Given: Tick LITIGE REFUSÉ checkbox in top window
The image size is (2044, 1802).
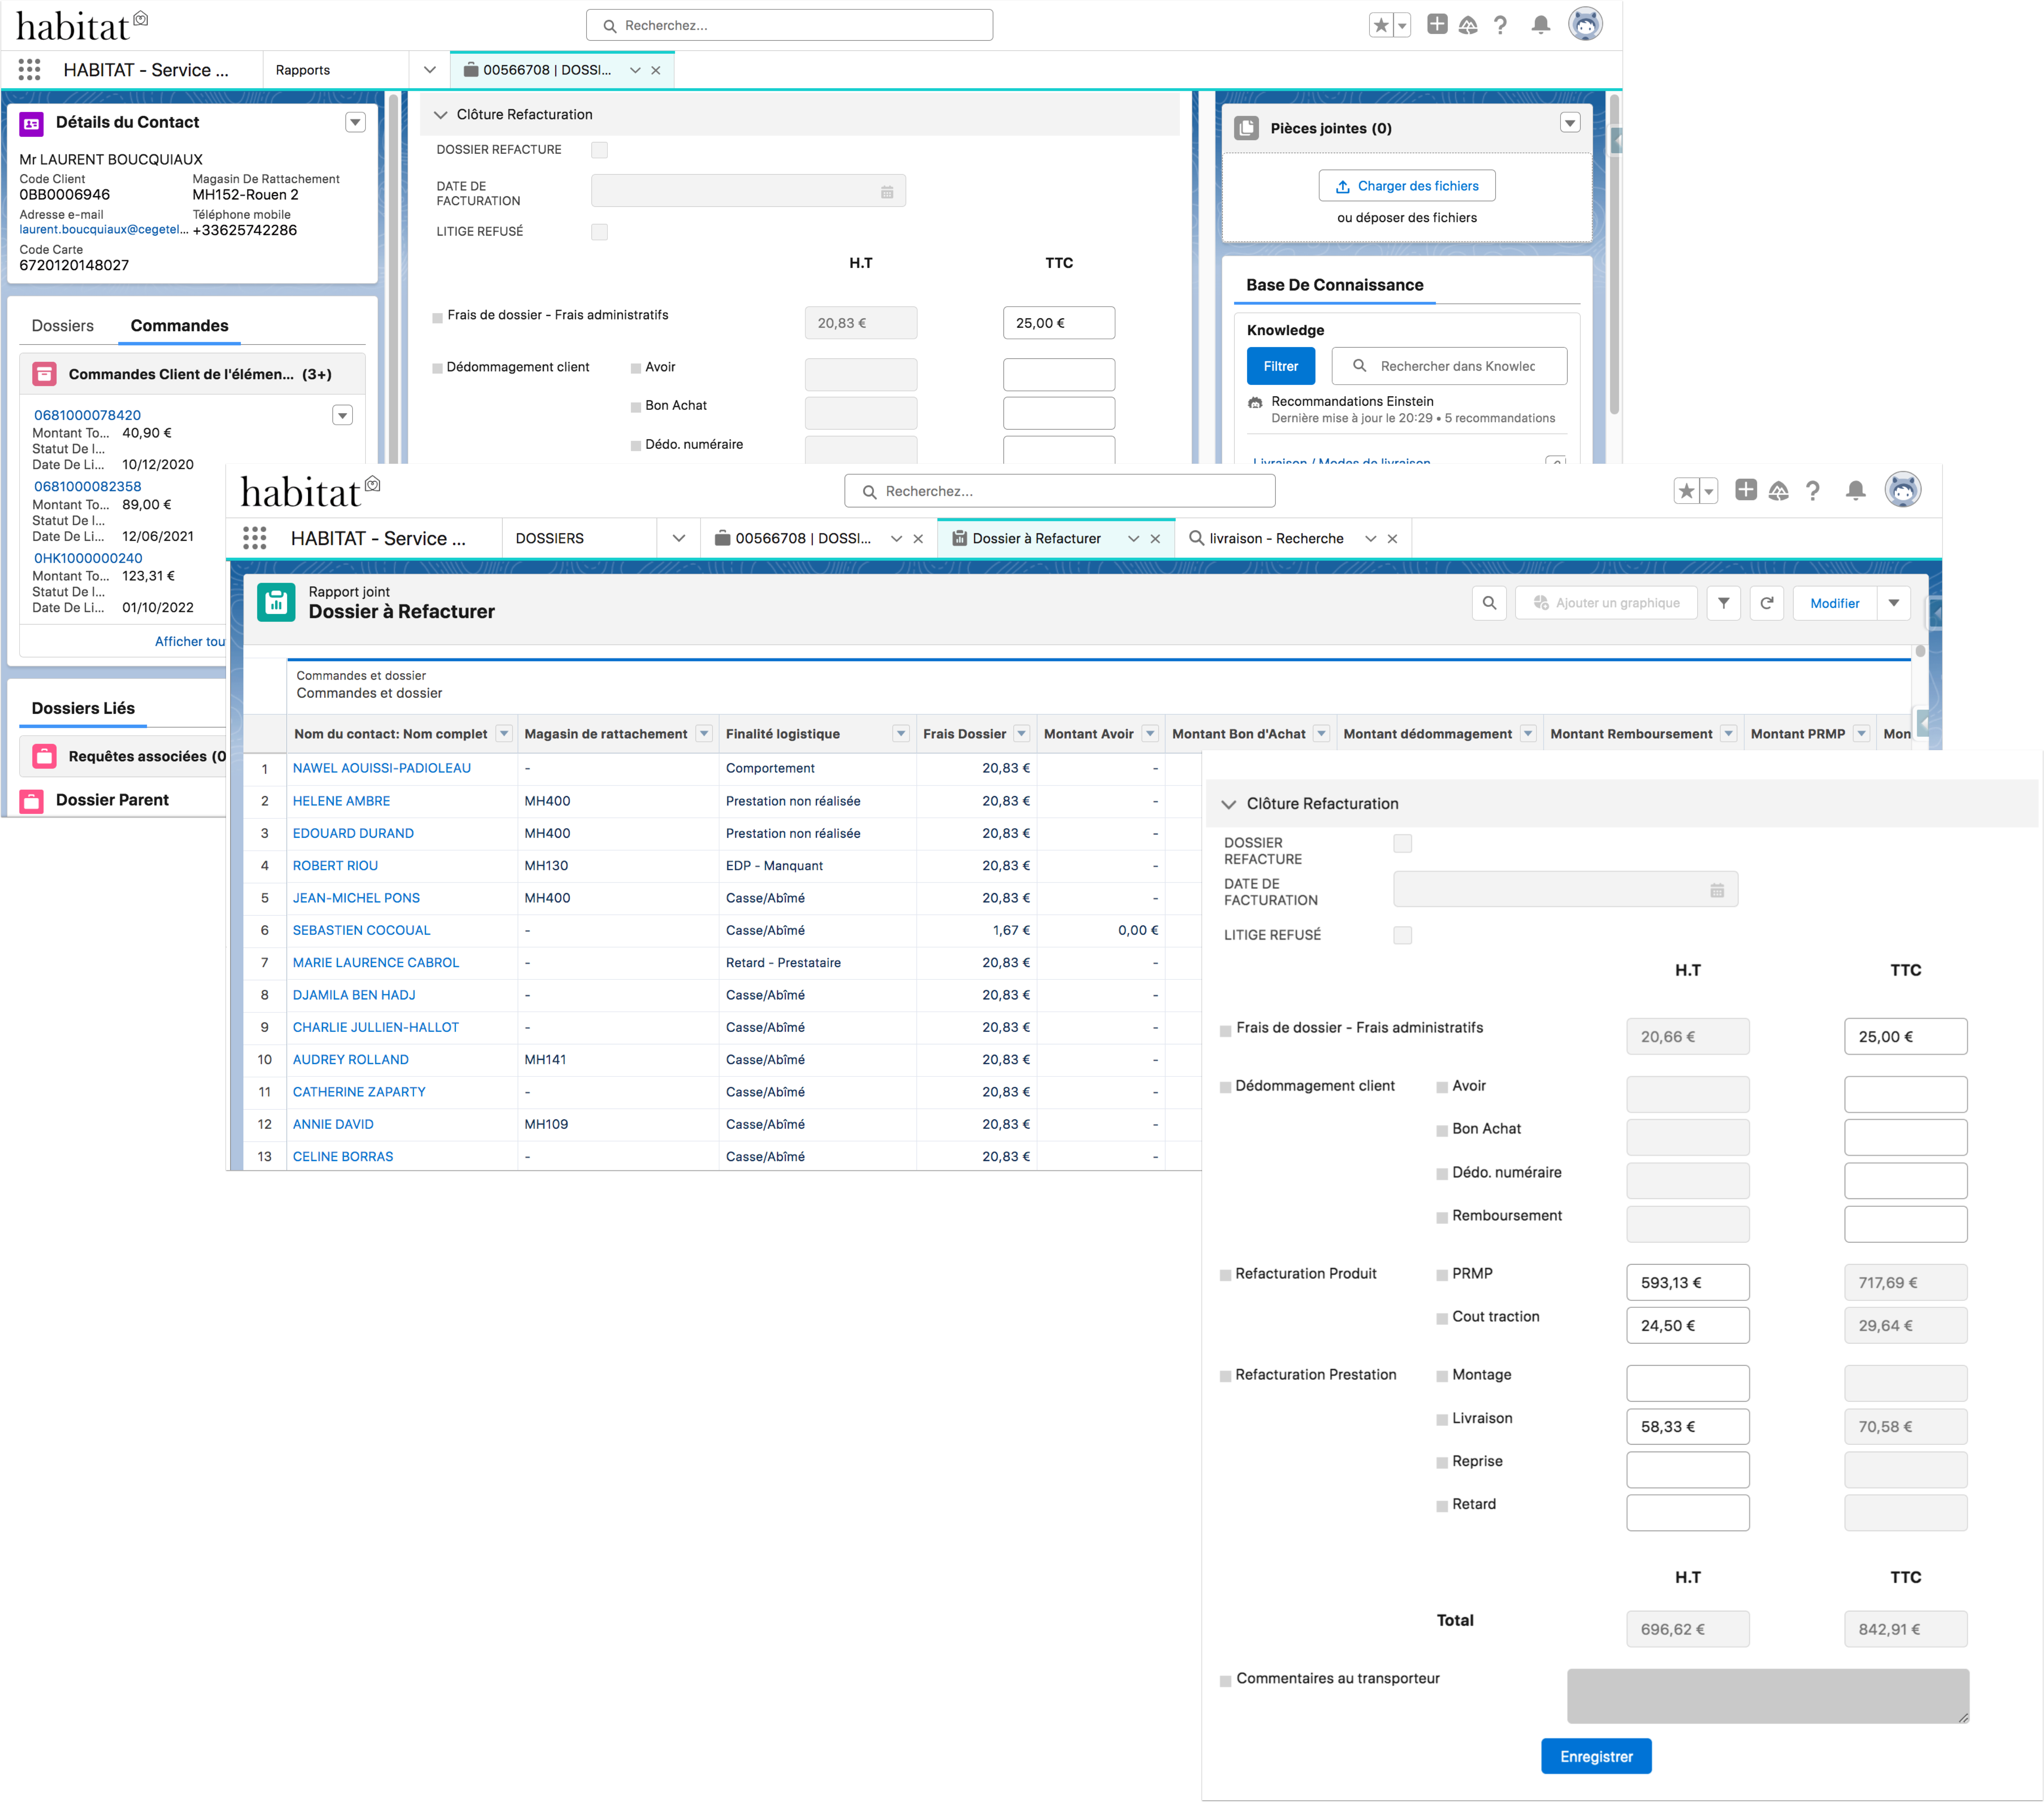Looking at the screenshot, I should 599,232.
